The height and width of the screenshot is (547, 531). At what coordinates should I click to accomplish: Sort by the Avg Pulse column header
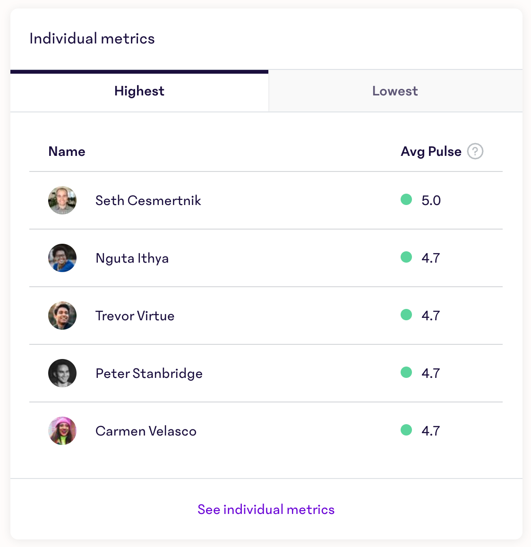tap(430, 151)
